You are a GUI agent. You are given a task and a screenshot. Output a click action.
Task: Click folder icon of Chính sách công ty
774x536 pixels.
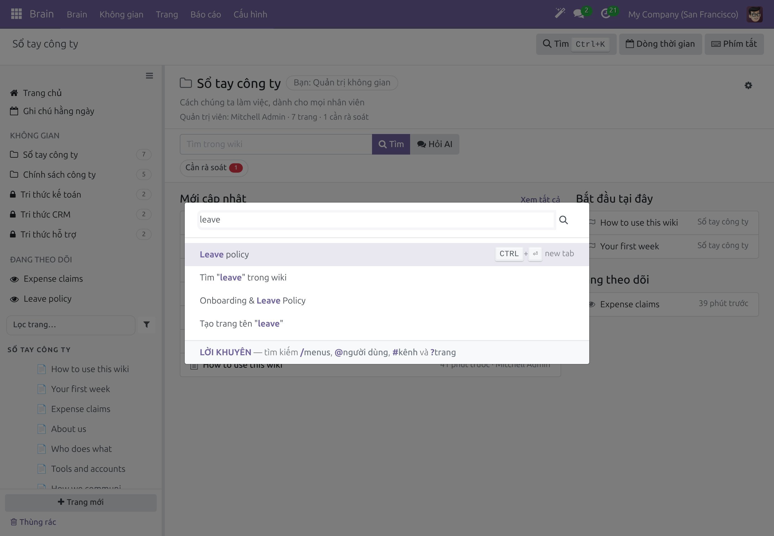14,174
